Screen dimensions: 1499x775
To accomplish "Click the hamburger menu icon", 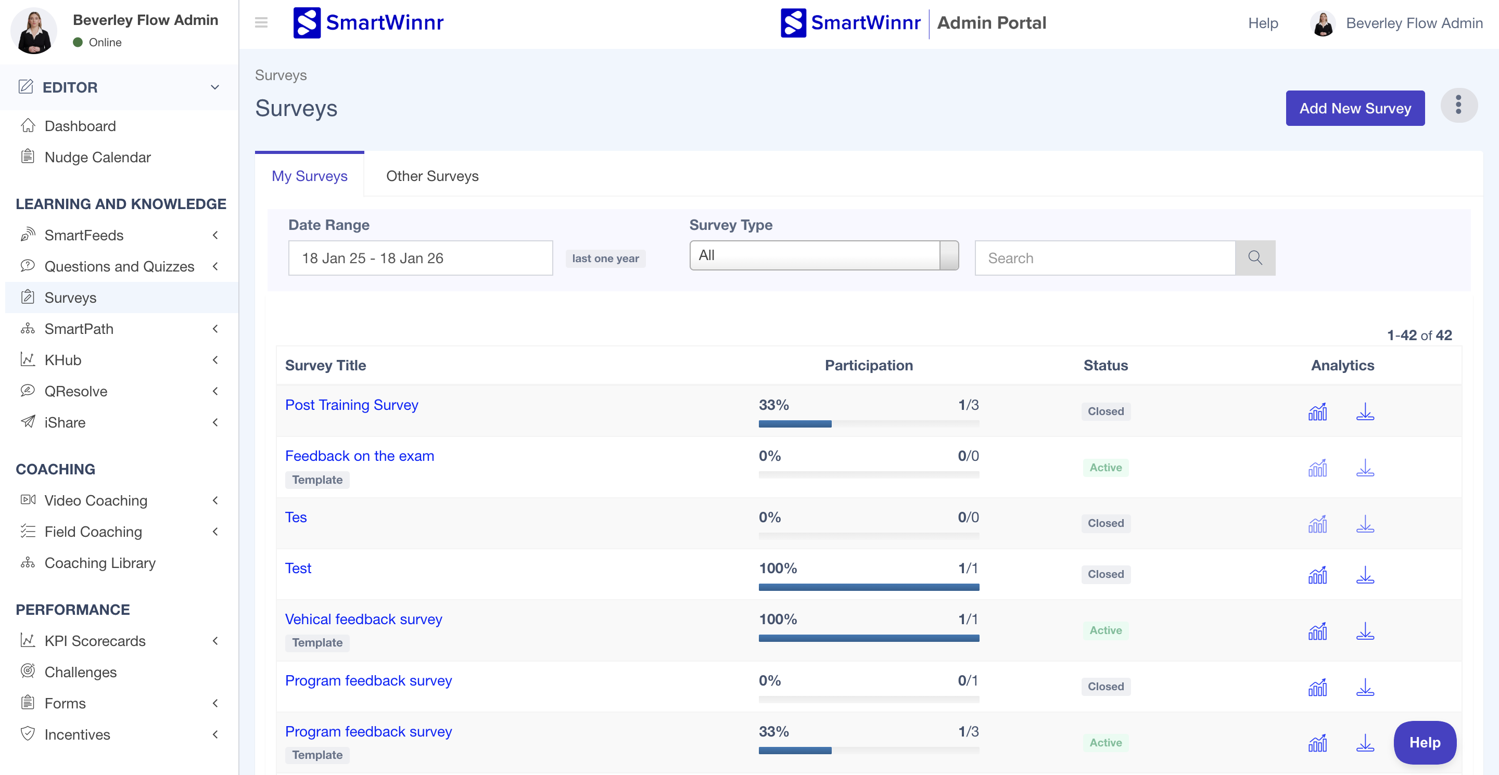I will [261, 23].
